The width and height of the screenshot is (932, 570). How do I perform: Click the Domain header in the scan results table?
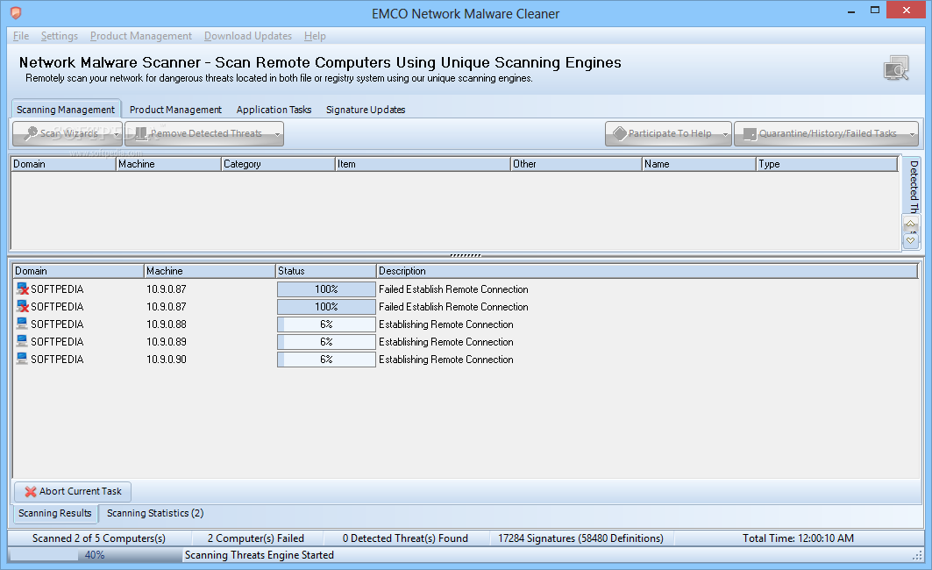[78, 271]
